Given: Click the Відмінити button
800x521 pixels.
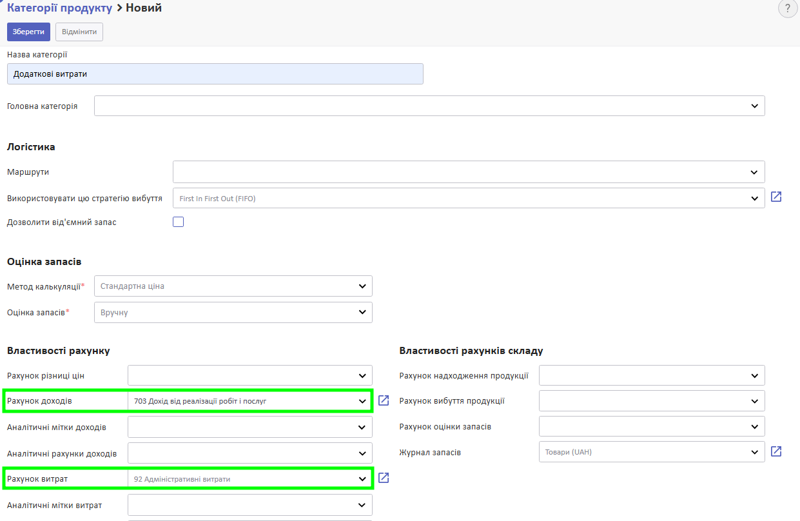Looking at the screenshot, I should click(x=79, y=32).
